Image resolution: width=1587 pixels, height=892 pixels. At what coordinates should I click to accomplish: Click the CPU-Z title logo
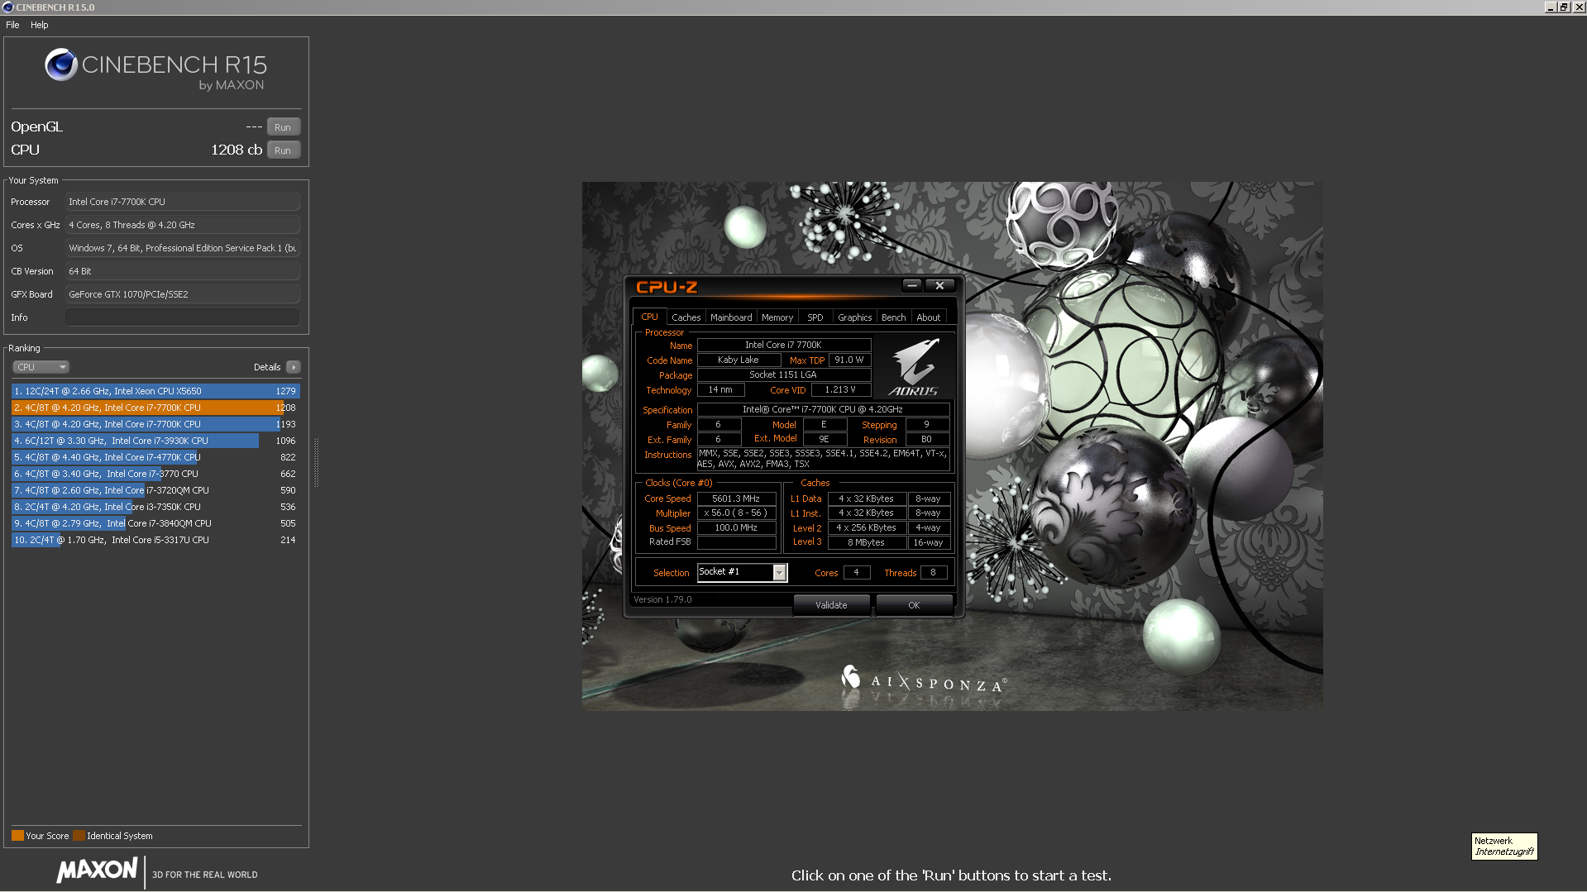point(667,287)
